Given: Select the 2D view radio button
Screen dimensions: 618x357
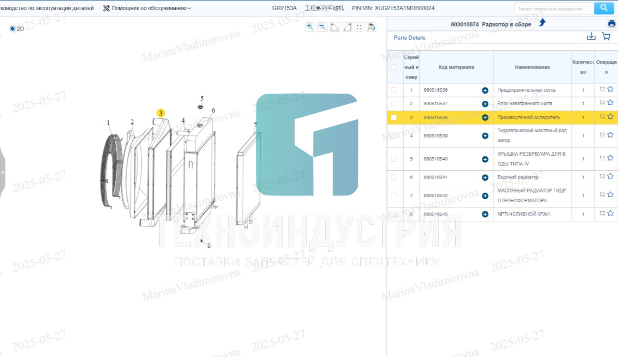Looking at the screenshot, I should 13,29.
